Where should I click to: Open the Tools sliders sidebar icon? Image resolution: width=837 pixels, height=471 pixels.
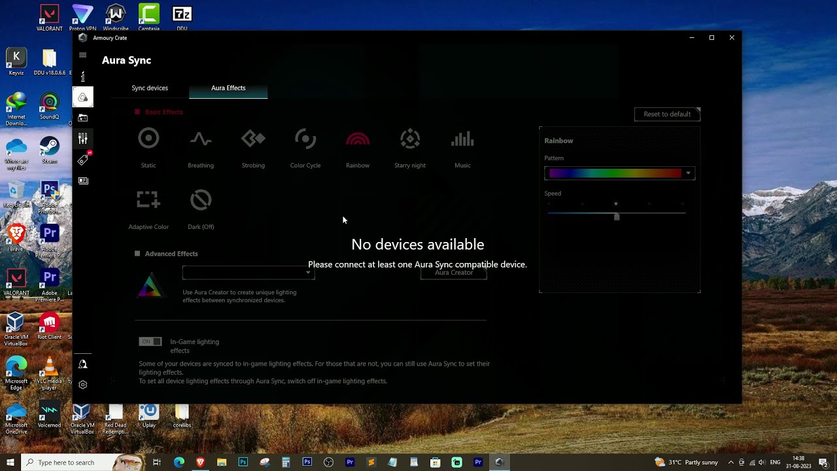[x=82, y=139]
